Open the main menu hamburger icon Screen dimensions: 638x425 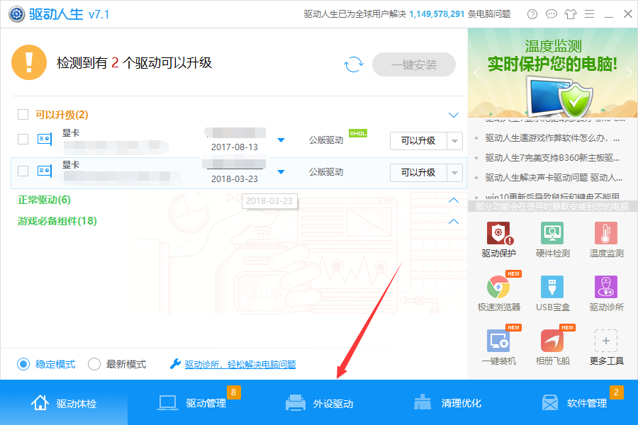[590, 14]
